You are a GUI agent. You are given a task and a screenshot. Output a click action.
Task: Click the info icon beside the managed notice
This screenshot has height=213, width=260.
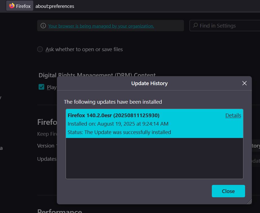pyautogui.click(x=43, y=26)
